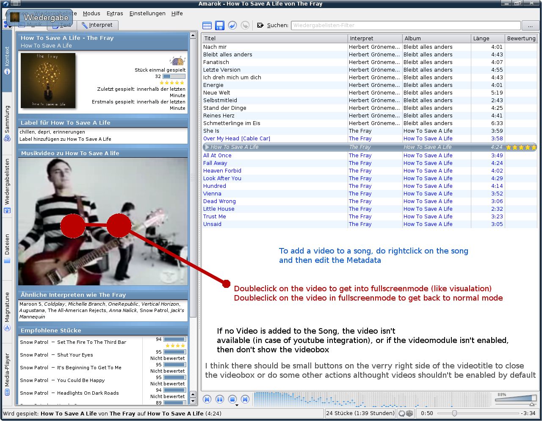Click the context panel scrollbar down arrow
The height and width of the screenshot is (421, 542).
click(193, 401)
